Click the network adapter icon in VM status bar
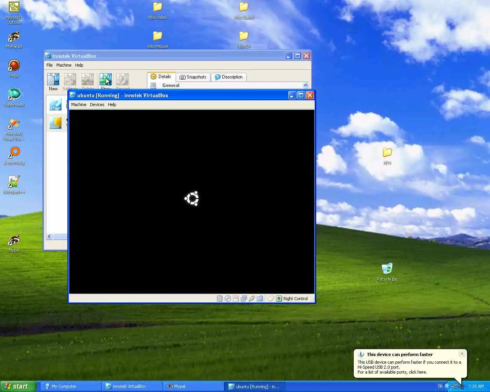This screenshot has width=490, height=392. coord(244,299)
